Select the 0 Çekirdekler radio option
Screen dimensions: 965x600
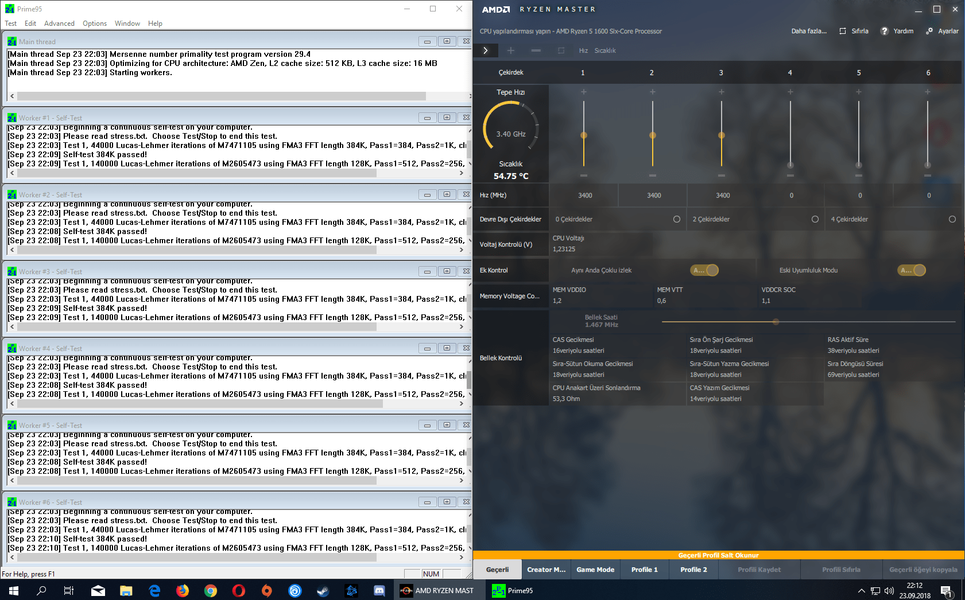(677, 219)
